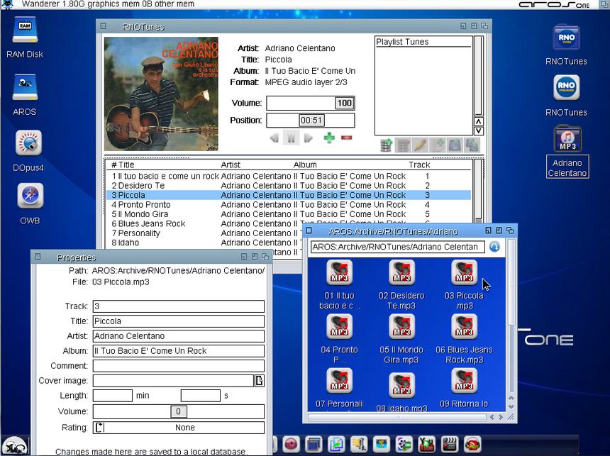This screenshot has width=610, height=456.
Task: Launch OWB browser from the desktop
Action: [x=30, y=196]
